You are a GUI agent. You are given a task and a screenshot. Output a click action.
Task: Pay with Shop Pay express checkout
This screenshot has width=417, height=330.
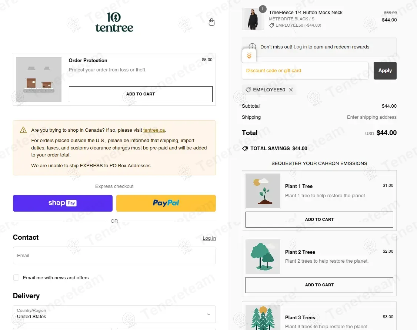coord(63,203)
